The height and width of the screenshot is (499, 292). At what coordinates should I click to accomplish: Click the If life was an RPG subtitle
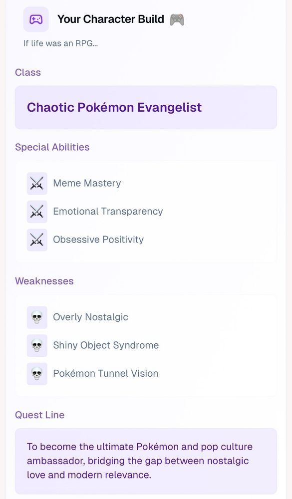(x=60, y=43)
